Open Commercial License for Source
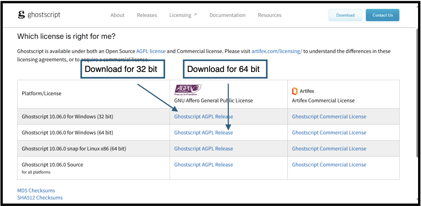The height and width of the screenshot is (206, 421). pyautogui.click(x=329, y=165)
